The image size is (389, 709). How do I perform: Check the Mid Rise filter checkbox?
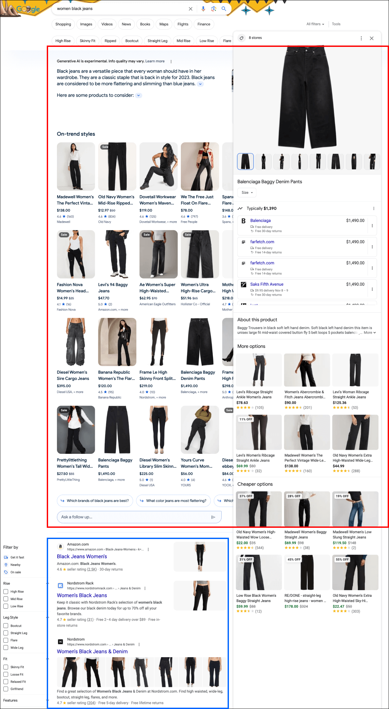pyautogui.click(x=6, y=599)
